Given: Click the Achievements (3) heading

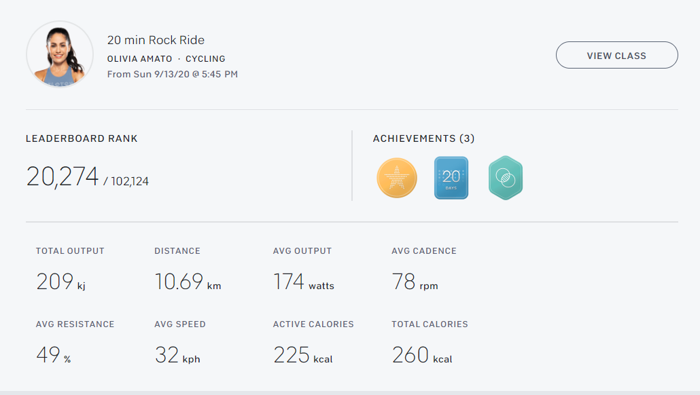Looking at the screenshot, I should (423, 138).
